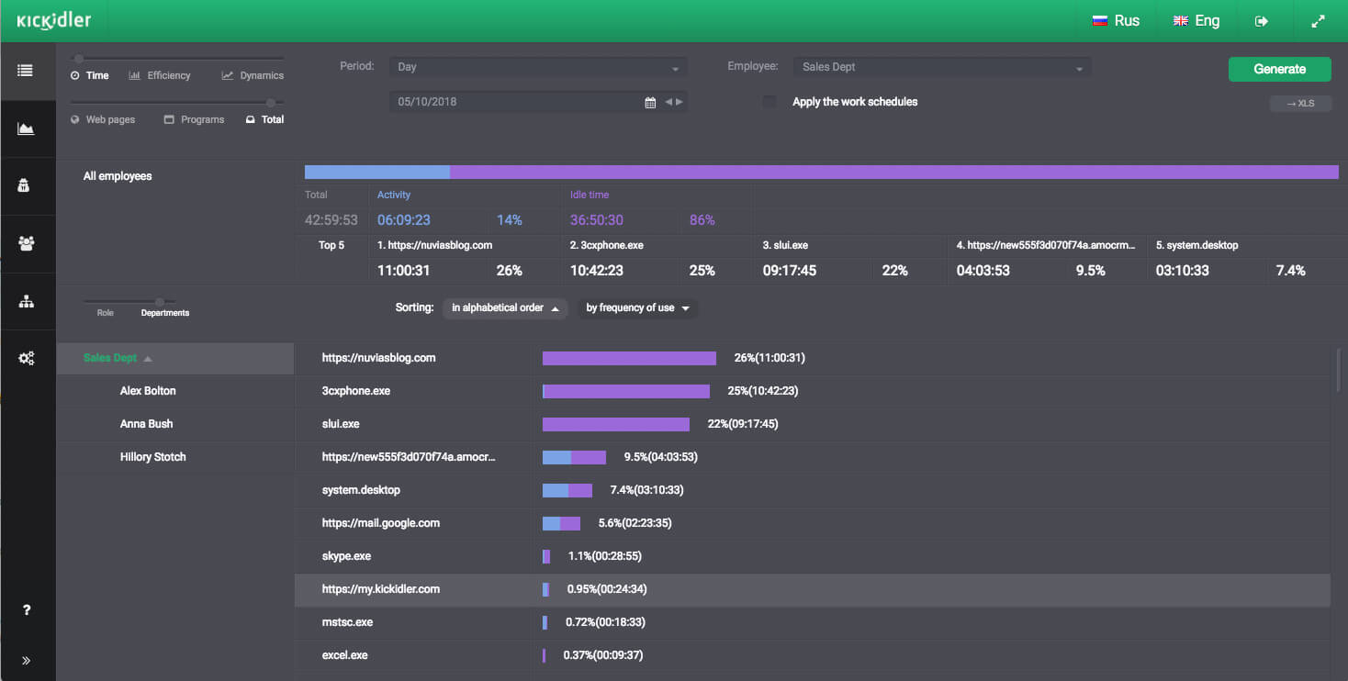Open the area chart icon in sidebar
Image resolution: width=1348 pixels, height=681 pixels.
26,128
